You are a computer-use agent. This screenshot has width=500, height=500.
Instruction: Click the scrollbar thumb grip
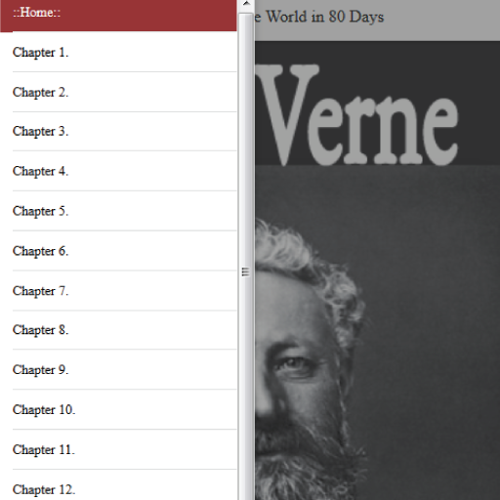point(246,271)
